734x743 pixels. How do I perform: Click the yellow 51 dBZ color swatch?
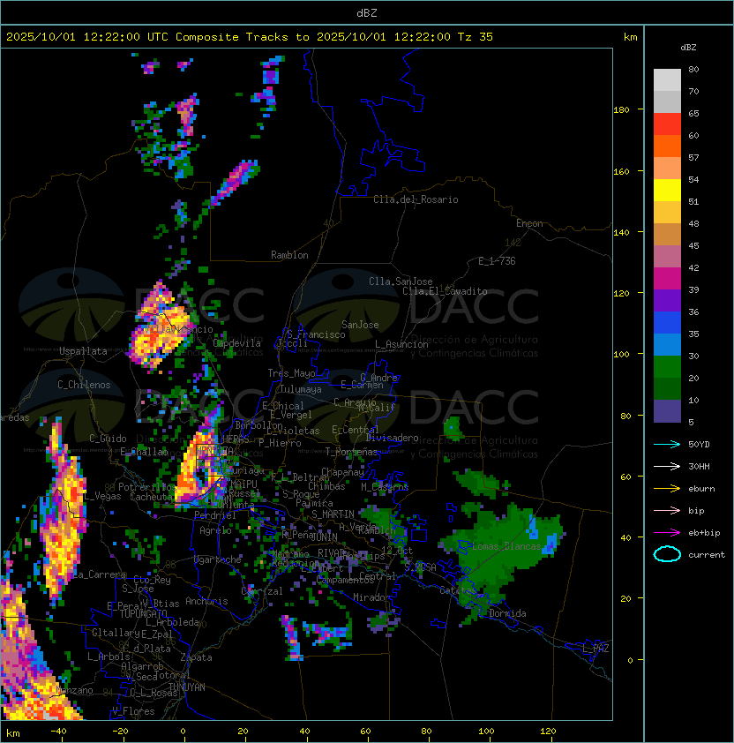[667, 191]
